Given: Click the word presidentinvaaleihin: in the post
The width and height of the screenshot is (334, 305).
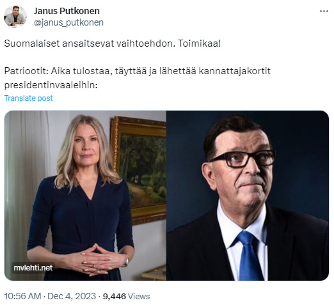Looking at the screenshot, I should 51,85.
